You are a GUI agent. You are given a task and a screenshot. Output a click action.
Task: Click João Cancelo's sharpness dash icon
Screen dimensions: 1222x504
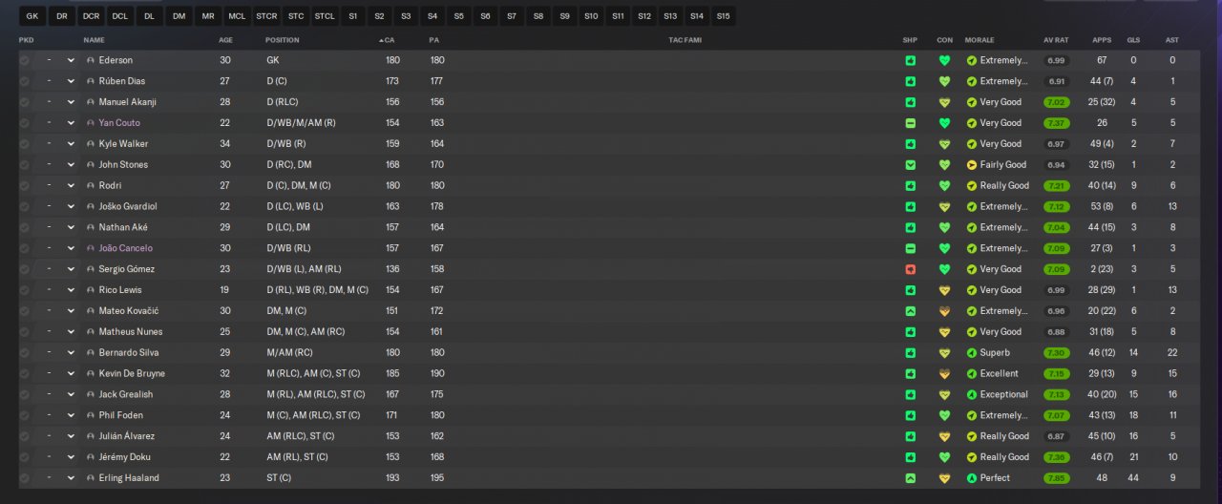click(x=911, y=248)
